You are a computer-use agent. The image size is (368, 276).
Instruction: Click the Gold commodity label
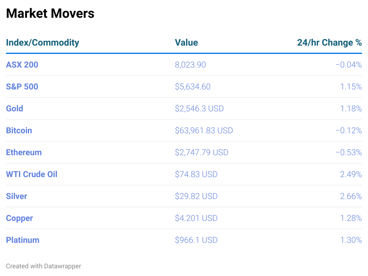coord(15,108)
